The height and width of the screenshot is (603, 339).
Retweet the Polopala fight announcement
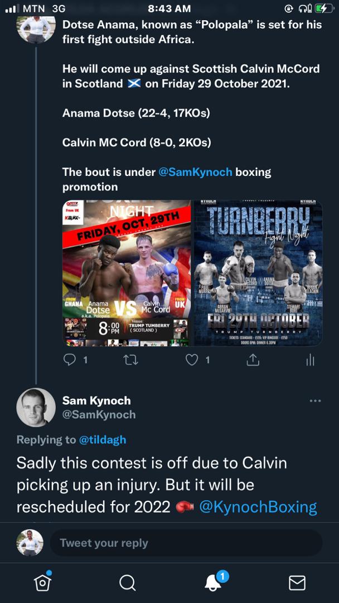(x=130, y=360)
